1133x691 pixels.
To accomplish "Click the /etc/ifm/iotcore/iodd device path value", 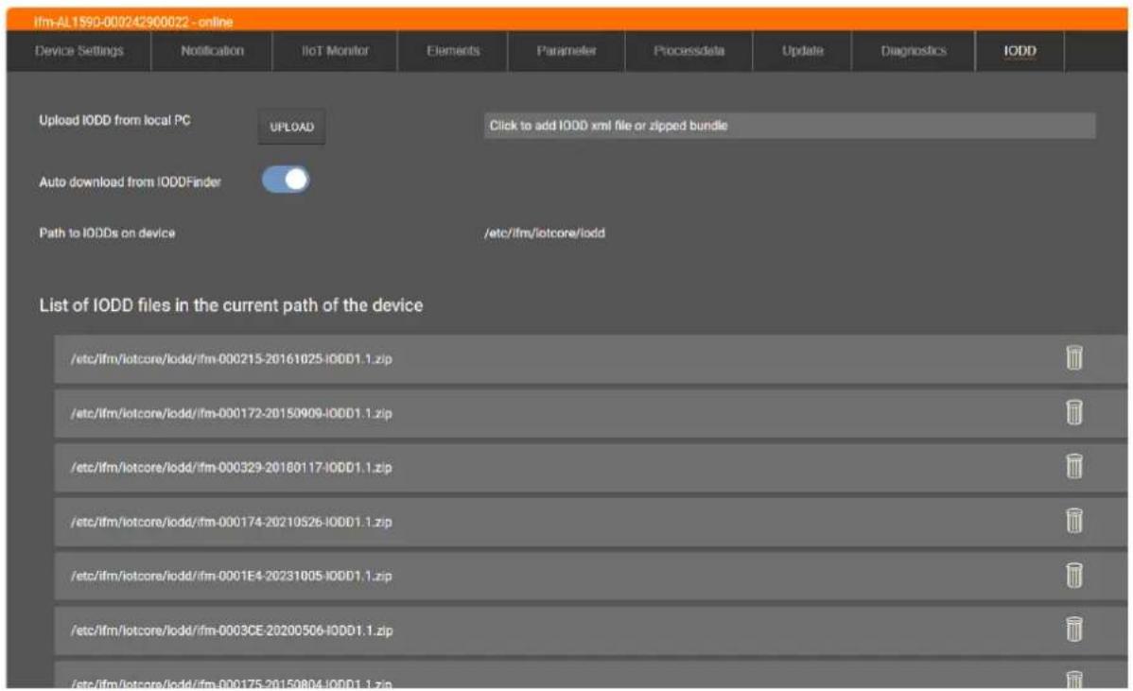I will [x=545, y=233].
